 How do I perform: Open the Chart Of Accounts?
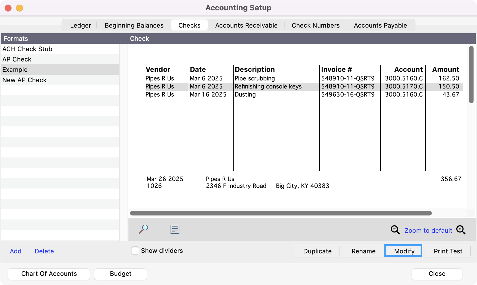pyautogui.click(x=49, y=274)
